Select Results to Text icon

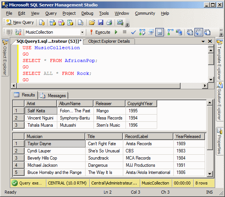pyautogui.click(x=190, y=32)
